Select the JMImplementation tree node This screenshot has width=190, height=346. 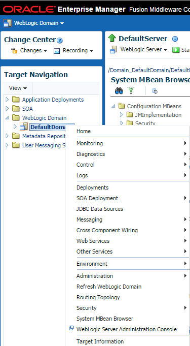pos(158,115)
